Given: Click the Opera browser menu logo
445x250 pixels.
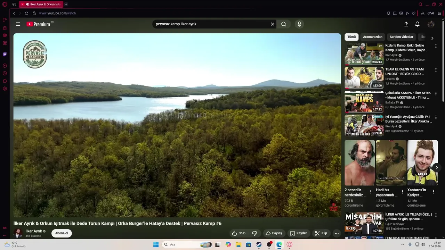Looking at the screenshot, I should 5,4.
